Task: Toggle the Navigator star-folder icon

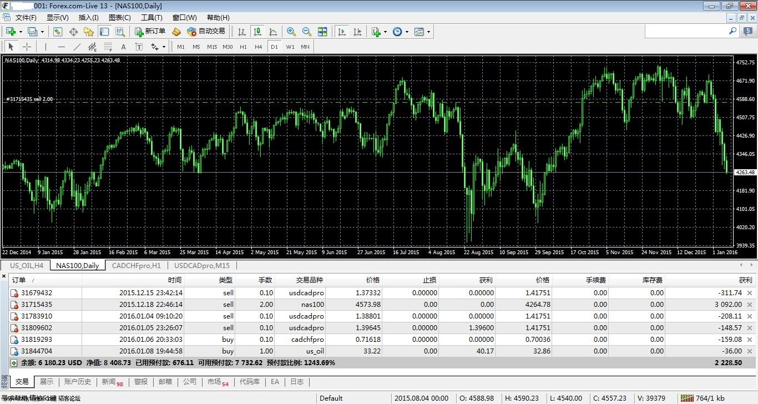Action: pos(89,32)
